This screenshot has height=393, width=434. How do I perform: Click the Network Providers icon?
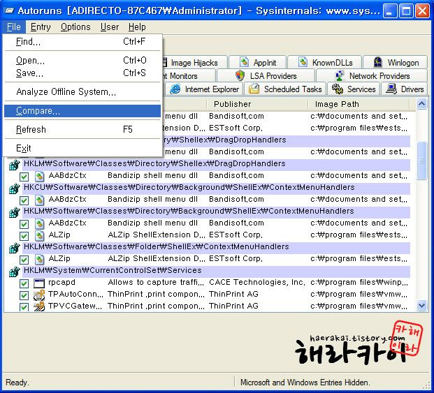(x=340, y=75)
